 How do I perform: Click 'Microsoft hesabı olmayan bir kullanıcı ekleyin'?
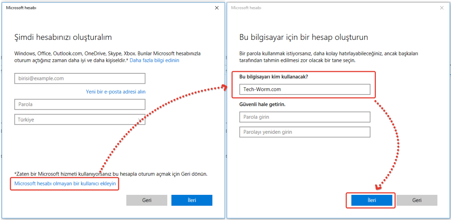pos(65,184)
